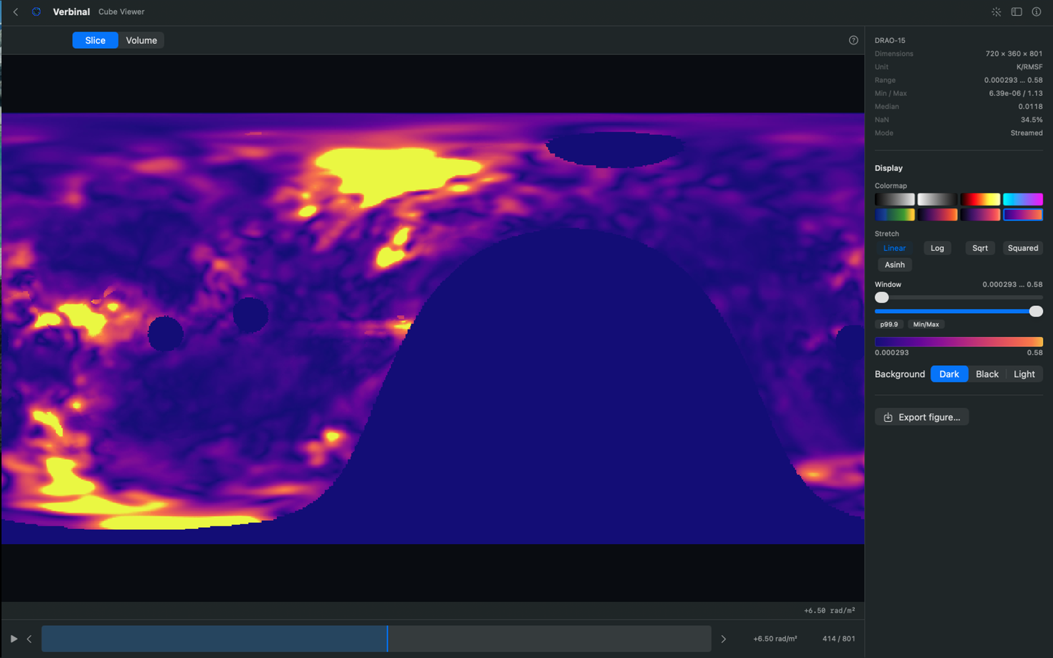1053x658 pixels.
Task: Step to the previous slice
Action: [x=30, y=639]
